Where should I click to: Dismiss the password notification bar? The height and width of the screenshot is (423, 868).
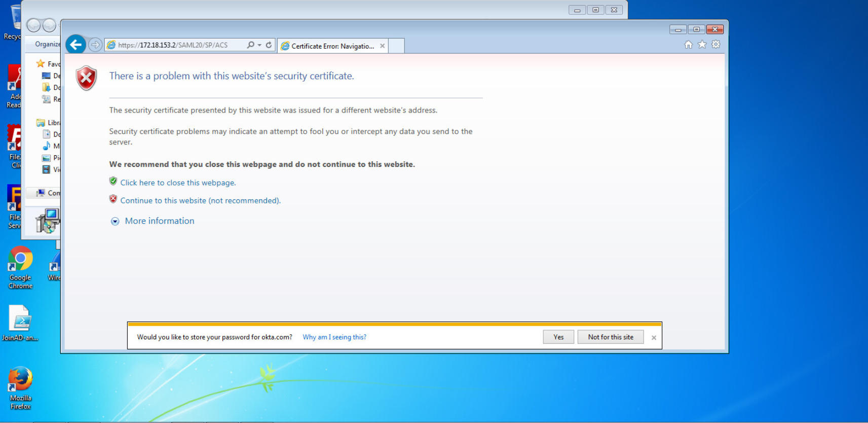pos(654,338)
